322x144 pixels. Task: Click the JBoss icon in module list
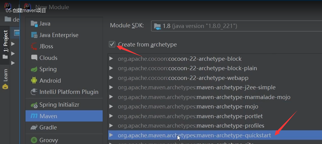point(34,46)
